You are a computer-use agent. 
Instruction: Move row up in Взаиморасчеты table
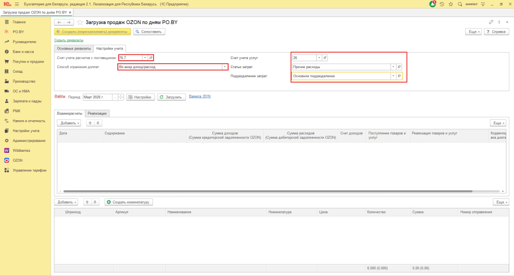(90, 123)
